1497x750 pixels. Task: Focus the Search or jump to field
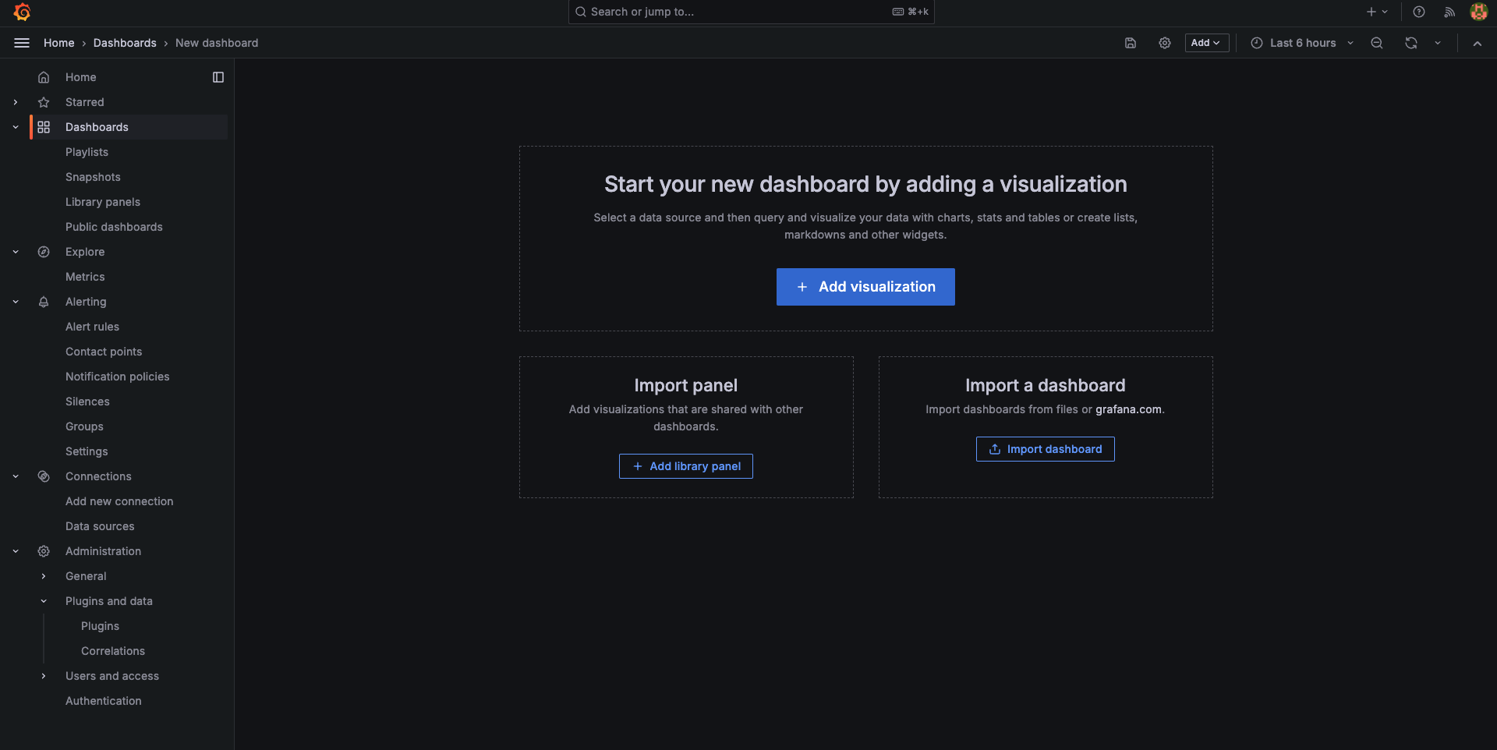(x=752, y=12)
